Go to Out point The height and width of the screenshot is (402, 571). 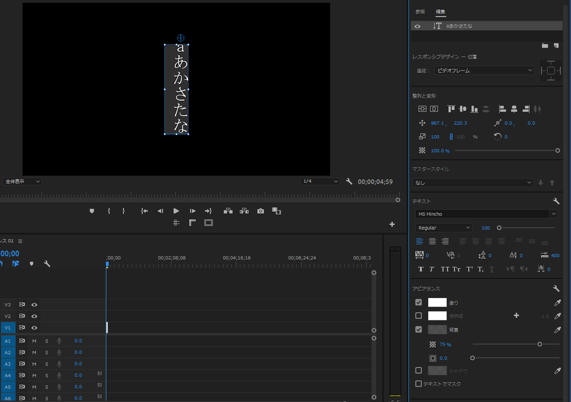(x=208, y=211)
